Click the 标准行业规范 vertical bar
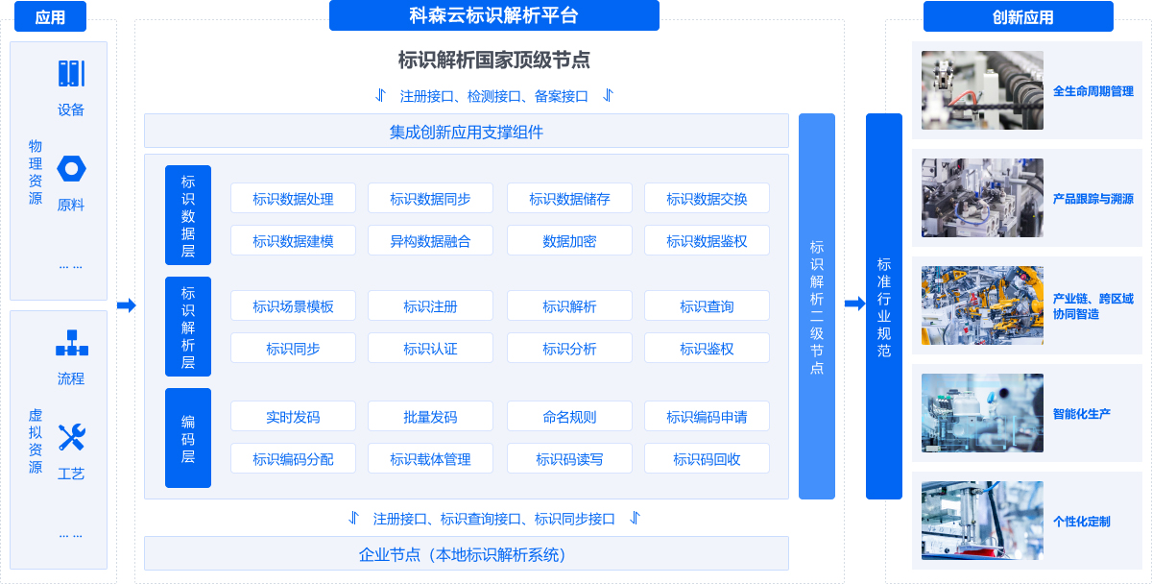 click(884, 306)
